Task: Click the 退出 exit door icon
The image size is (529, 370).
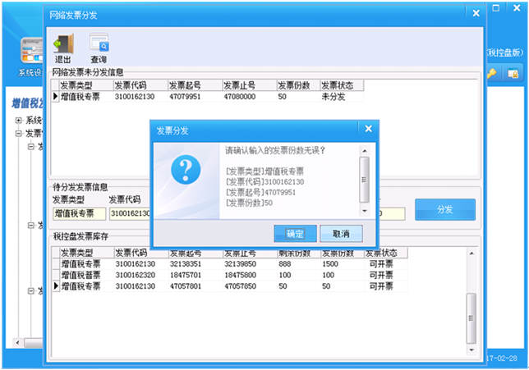Action: (62, 43)
